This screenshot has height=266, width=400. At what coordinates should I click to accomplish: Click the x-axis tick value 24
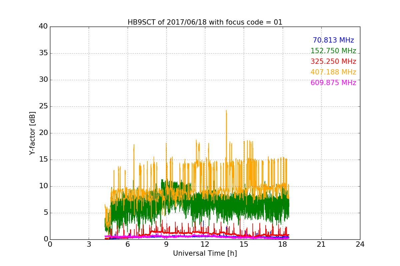click(x=360, y=244)
